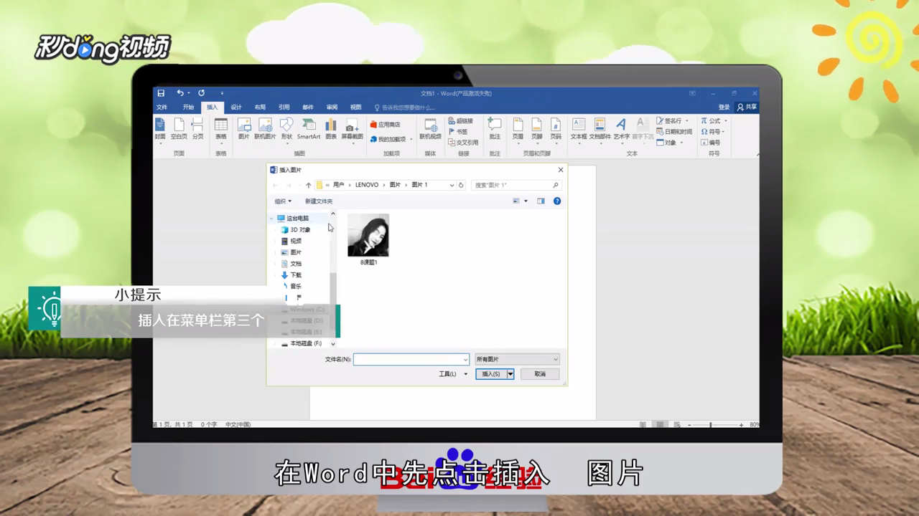The image size is (919, 516).
Task: Insert a 超链接 hyperlink
Action: (460, 121)
